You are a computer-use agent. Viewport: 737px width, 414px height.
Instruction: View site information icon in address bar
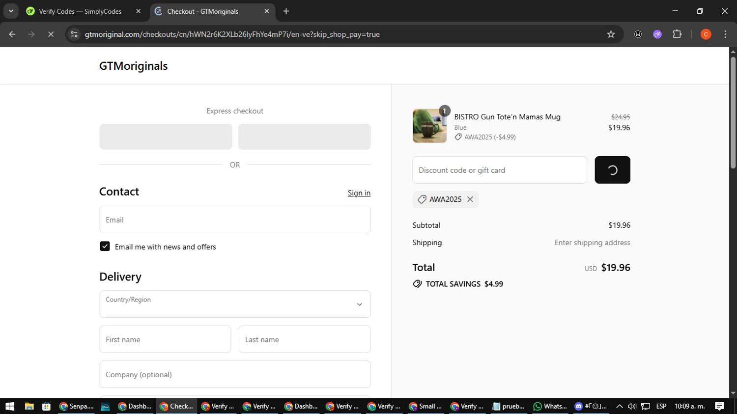tap(74, 34)
